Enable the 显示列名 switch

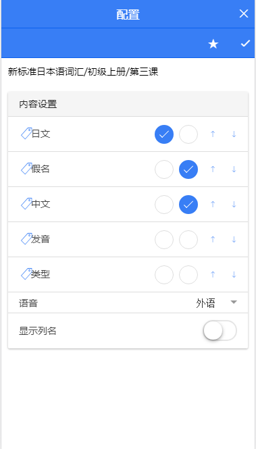click(x=220, y=330)
